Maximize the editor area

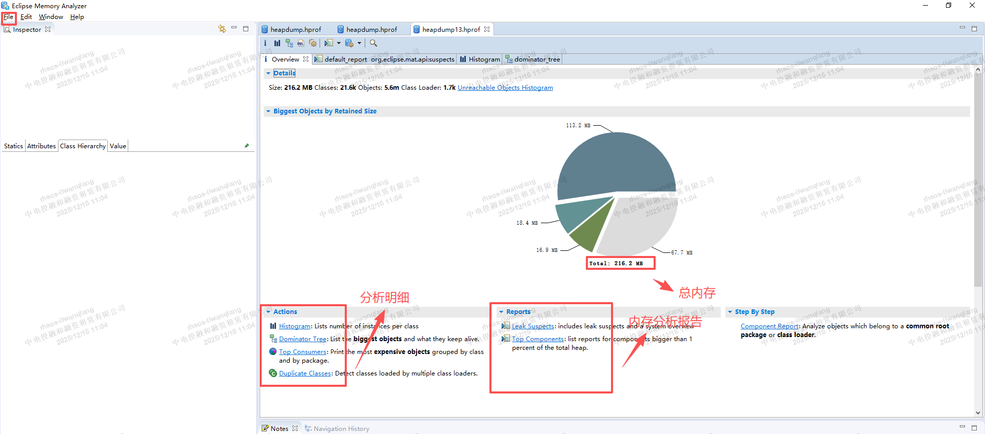point(974,29)
